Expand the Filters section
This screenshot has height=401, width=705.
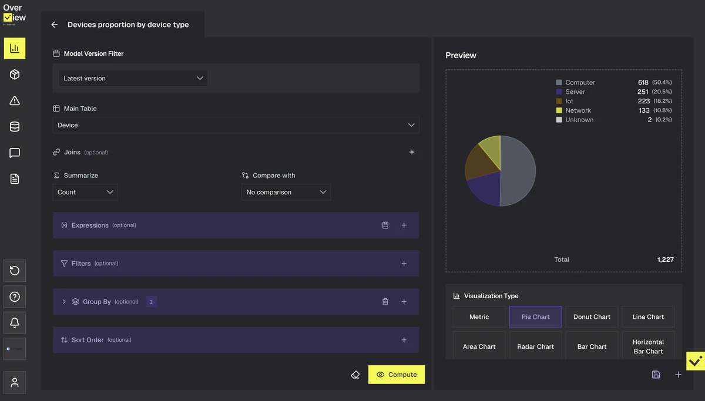(x=236, y=264)
